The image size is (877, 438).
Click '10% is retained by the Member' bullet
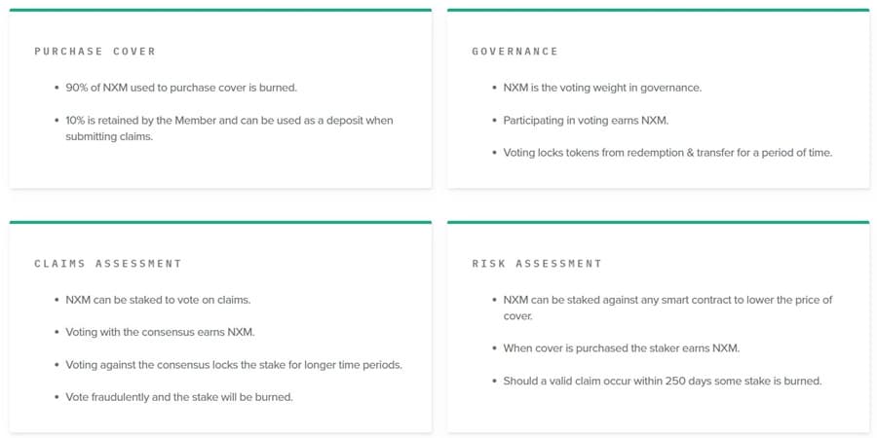(x=229, y=121)
